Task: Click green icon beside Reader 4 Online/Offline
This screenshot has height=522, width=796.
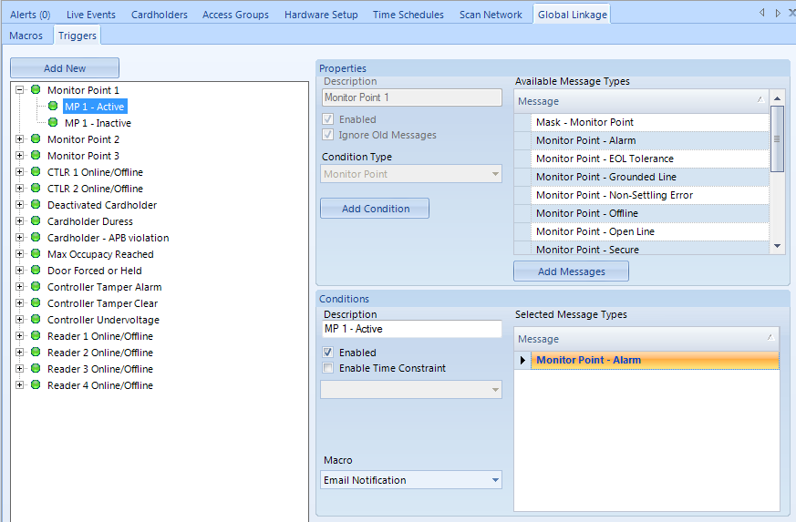Action: point(36,385)
